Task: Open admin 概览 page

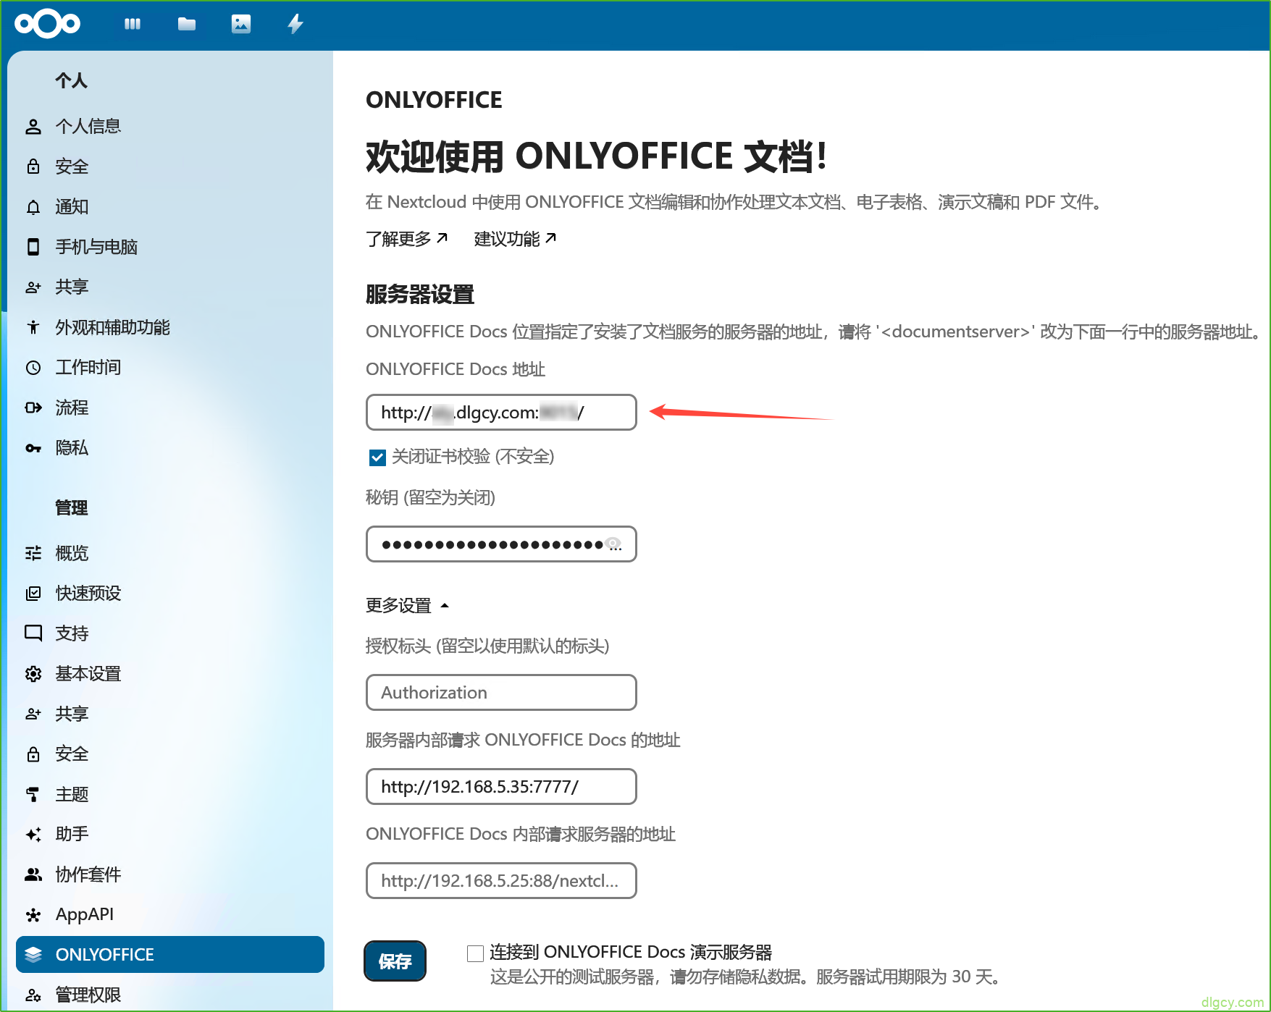Action: tap(170, 554)
